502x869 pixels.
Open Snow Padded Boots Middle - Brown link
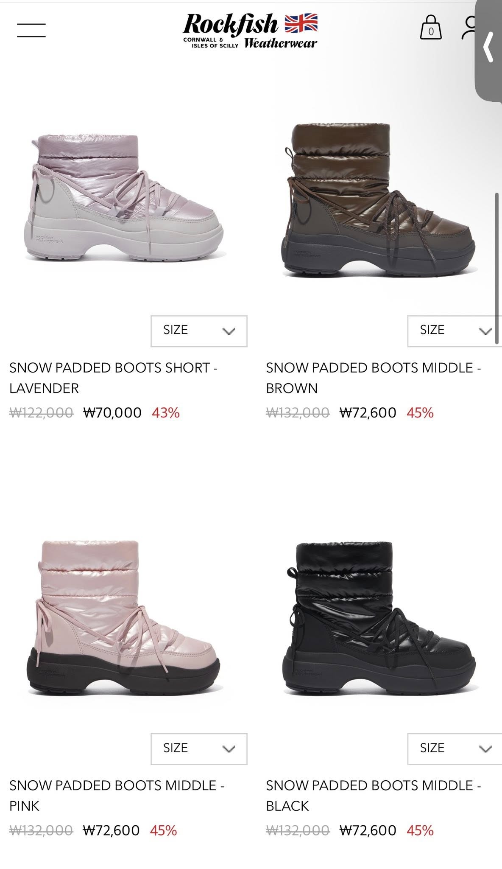point(374,378)
